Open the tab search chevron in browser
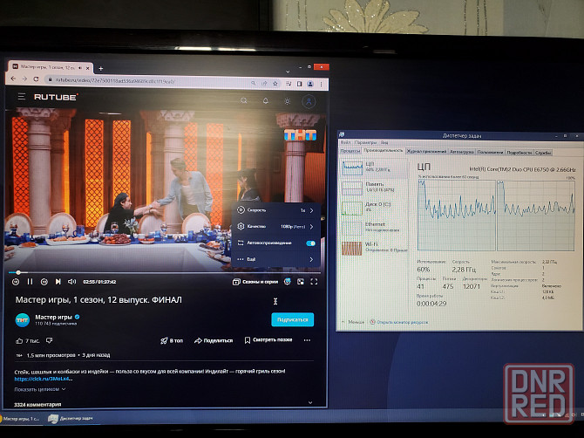Viewport: 584px width, 438px height. click(288, 72)
